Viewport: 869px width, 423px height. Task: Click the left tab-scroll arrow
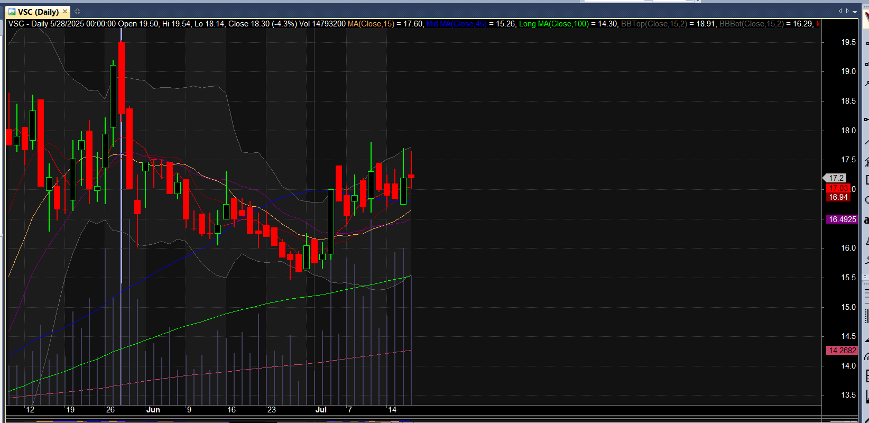pos(840,11)
